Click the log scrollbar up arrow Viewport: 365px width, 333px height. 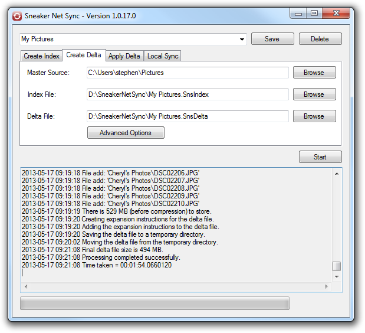click(x=337, y=174)
